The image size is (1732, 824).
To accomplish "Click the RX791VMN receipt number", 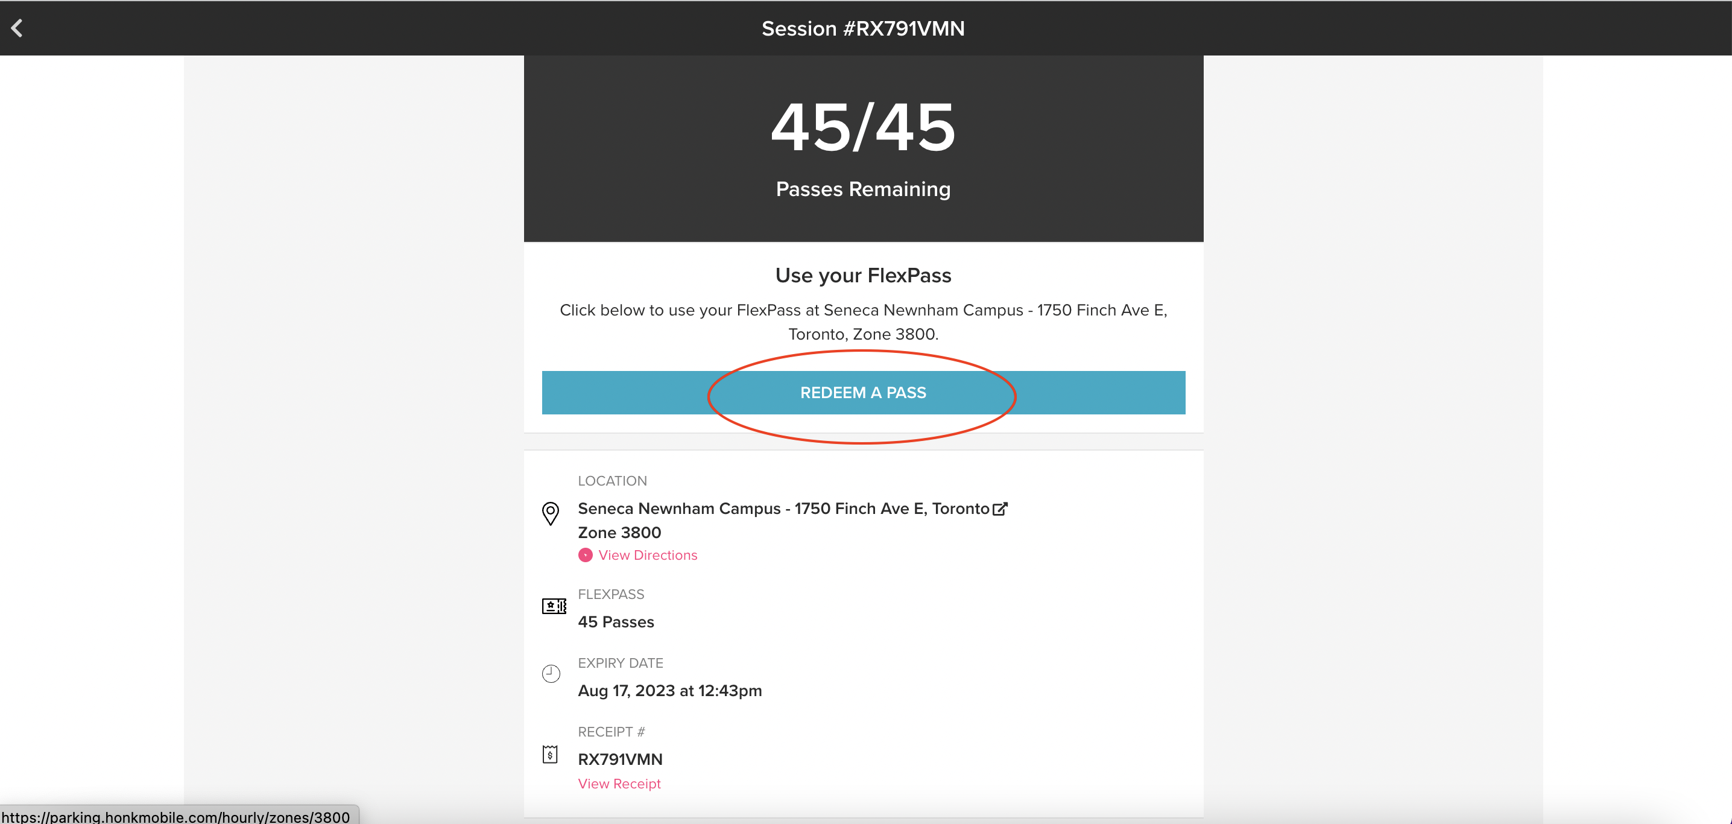I will [620, 759].
